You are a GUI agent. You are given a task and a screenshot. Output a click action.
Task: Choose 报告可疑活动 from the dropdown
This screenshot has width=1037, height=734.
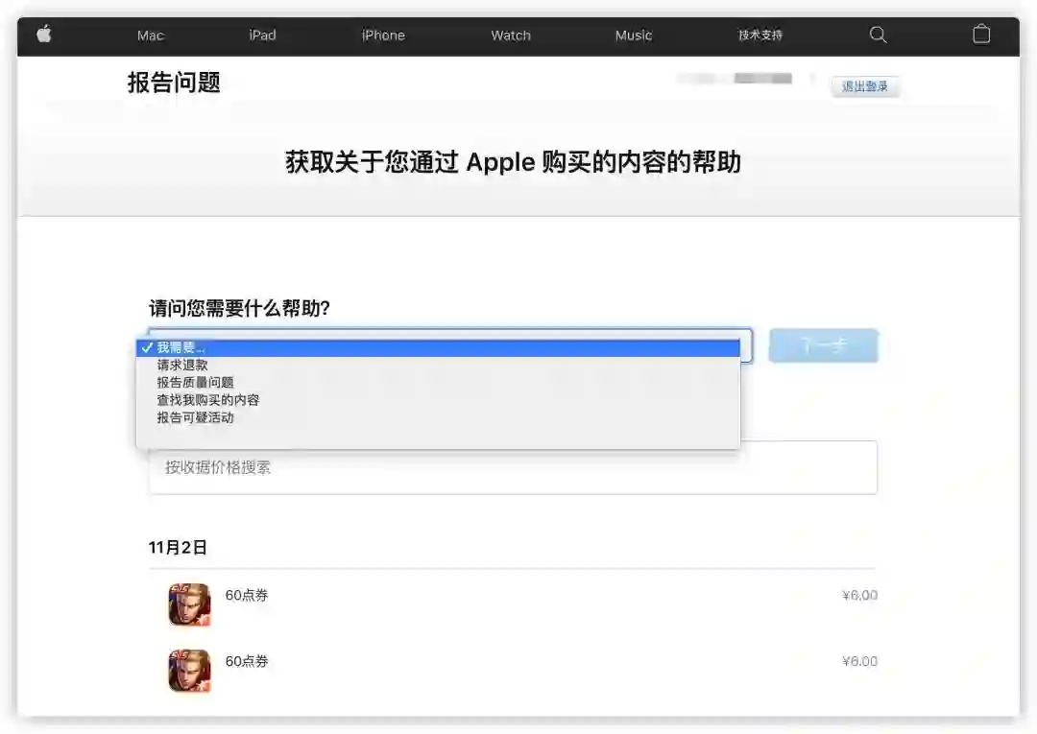pyautogui.click(x=438, y=417)
